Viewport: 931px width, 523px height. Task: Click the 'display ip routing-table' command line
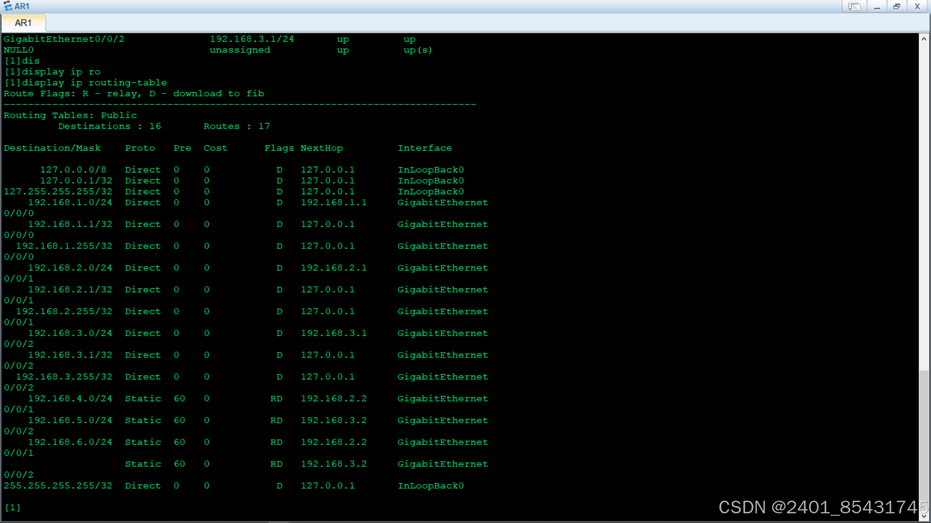(x=86, y=83)
